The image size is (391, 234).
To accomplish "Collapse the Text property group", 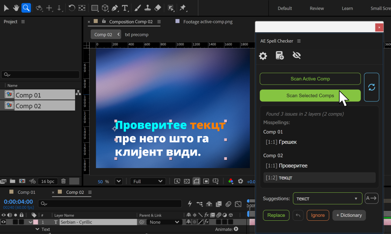I will click(38, 229).
